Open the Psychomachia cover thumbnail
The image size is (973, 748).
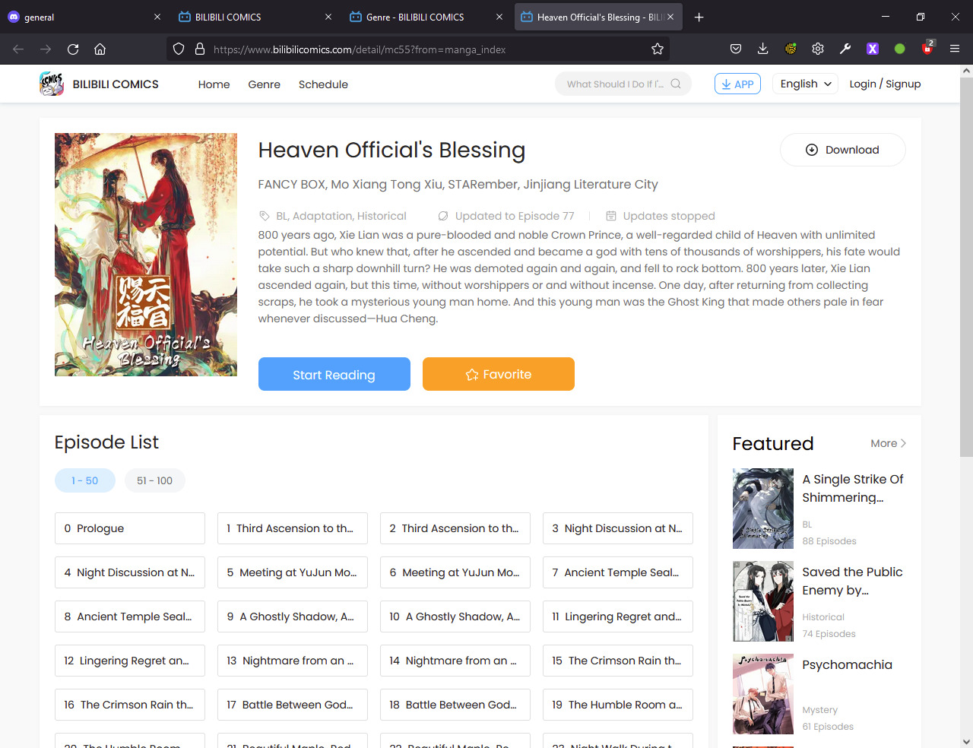[762, 694]
